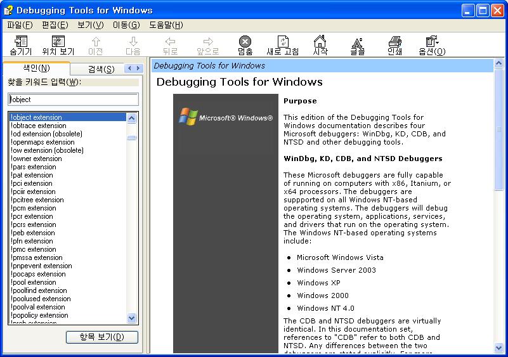The width and height of the screenshot is (508, 357).
Task: Open the 편집(E) menu
Action: pyautogui.click(x=55, y=25)
